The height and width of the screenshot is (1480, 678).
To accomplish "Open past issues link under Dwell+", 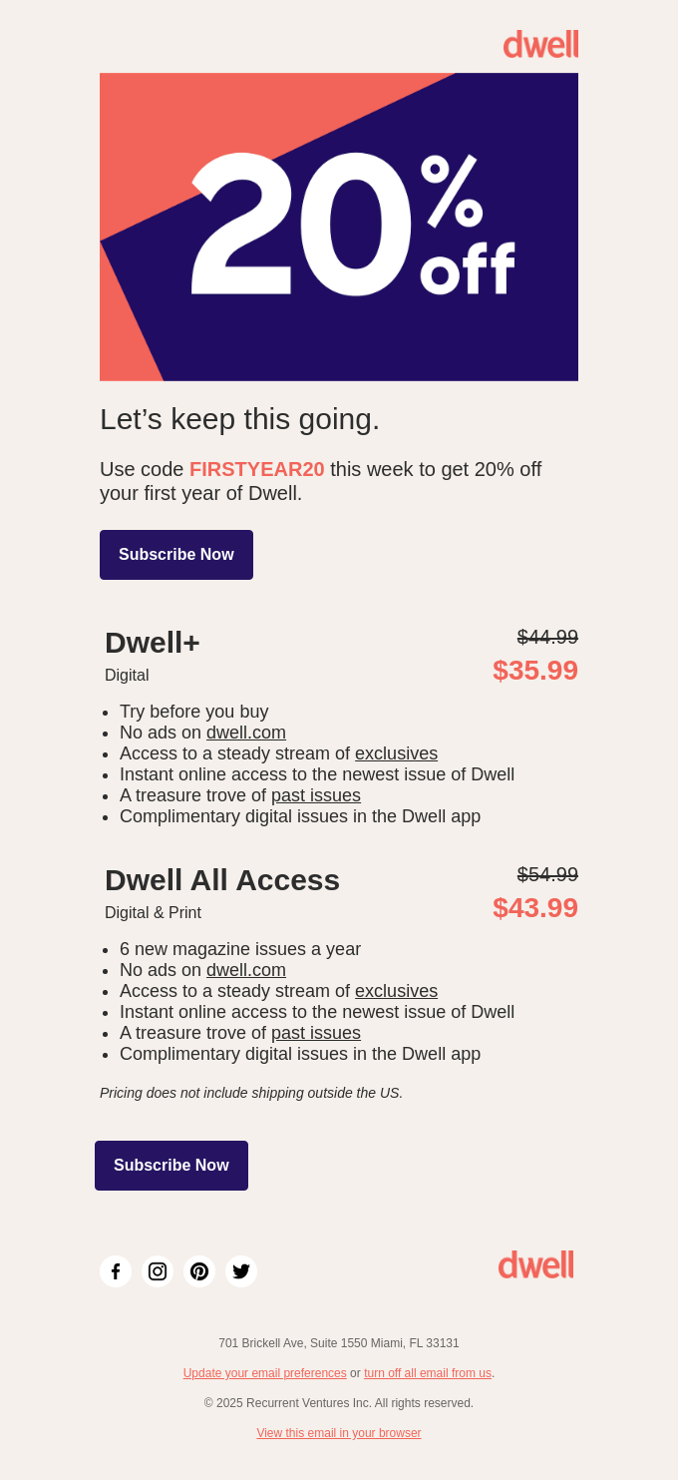I will point(316,795).
